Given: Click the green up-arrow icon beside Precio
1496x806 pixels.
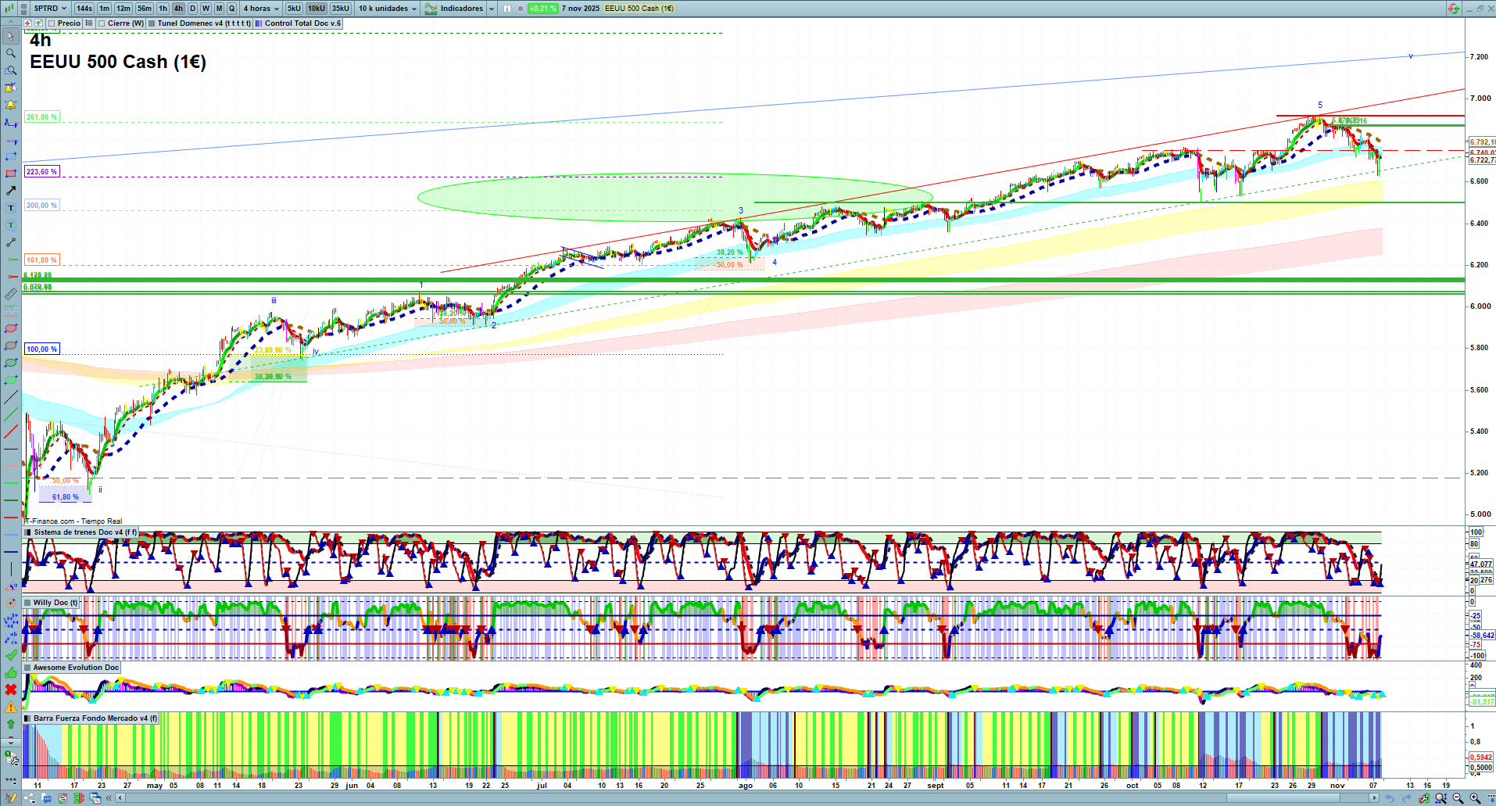Looking at the screenshot, I should pos(38,23).
